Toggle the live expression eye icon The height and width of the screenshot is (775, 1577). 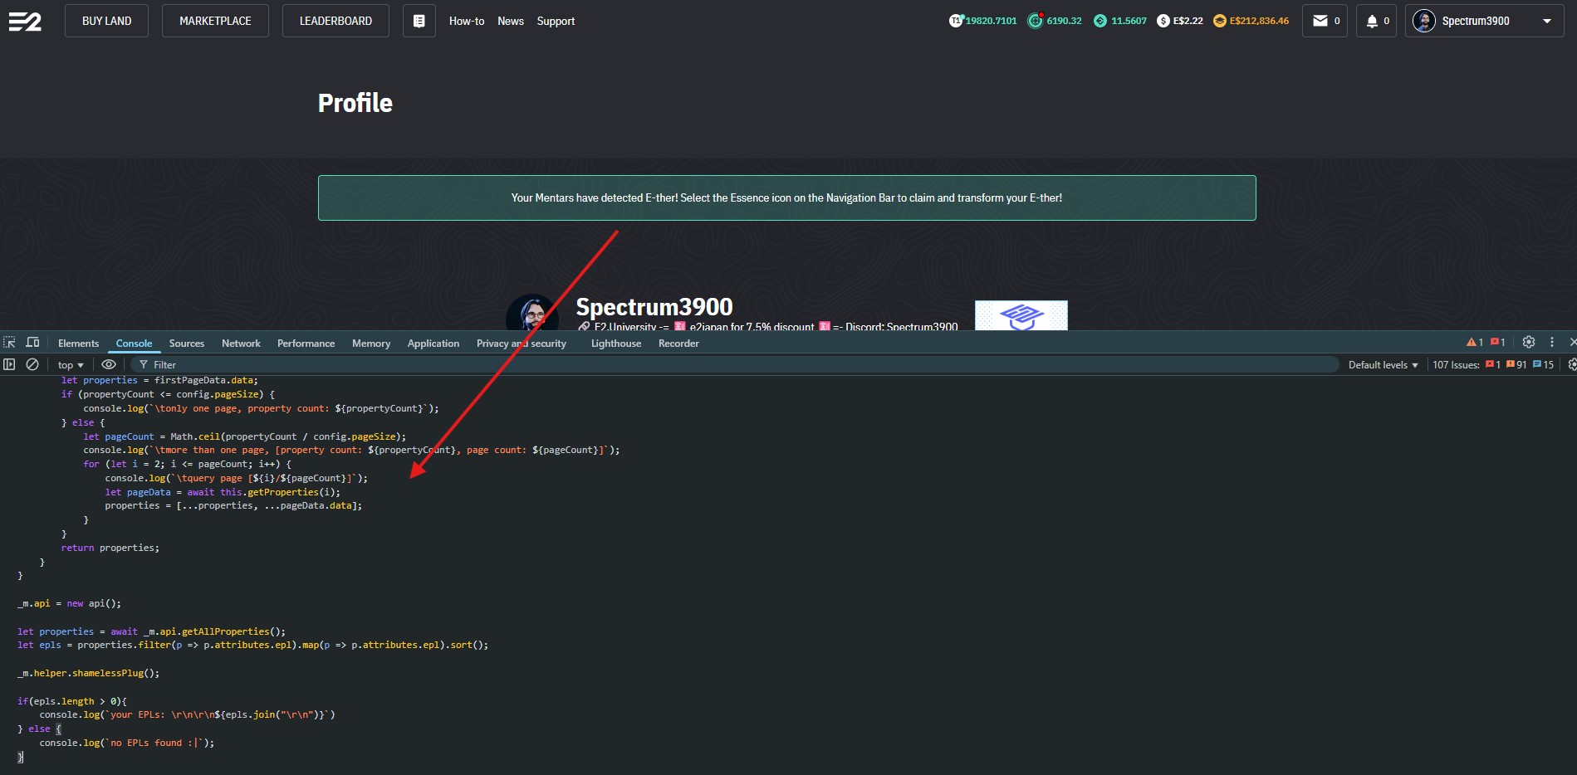pyautogui.click(x=109, y=364)
